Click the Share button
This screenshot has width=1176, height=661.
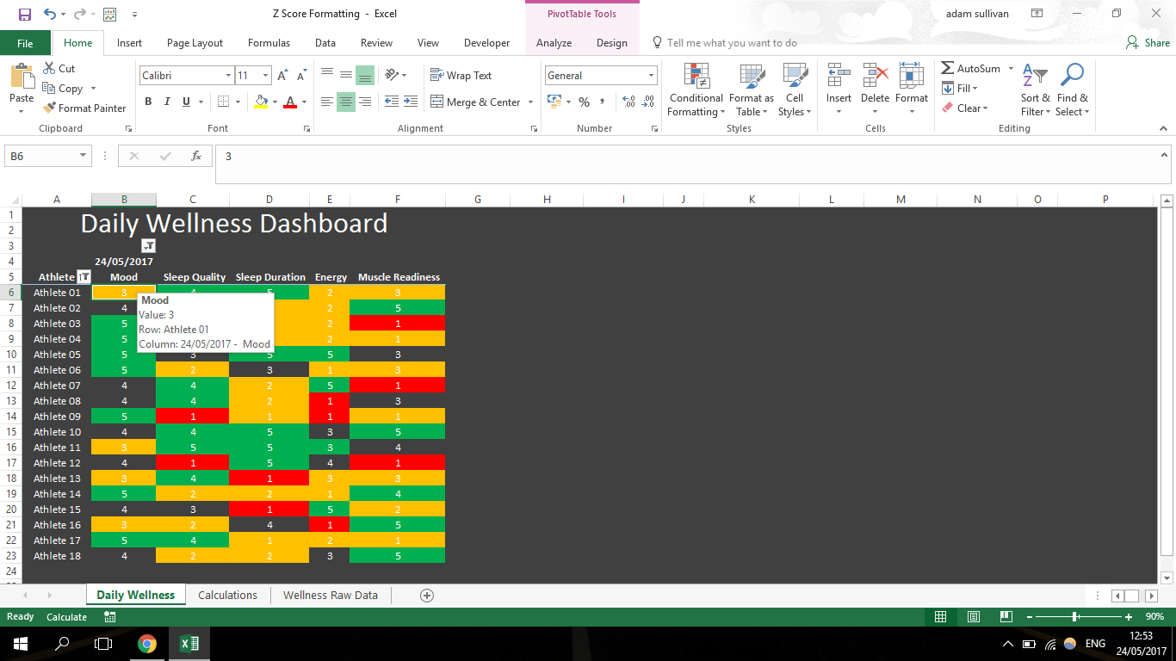(x=1148, y=43)
